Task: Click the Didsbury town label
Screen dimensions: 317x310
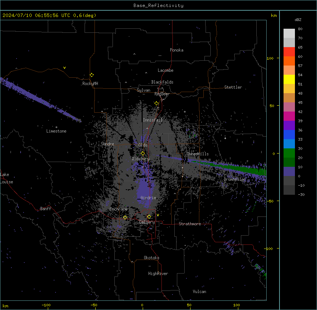Action: coord(141,159)
